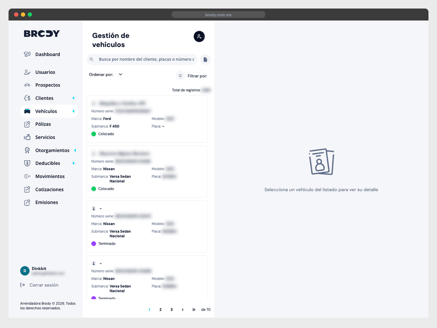This screenshot has height=328, width=437.
Task: Expand the Clientes submenu arrow
Action: (73, 98)
